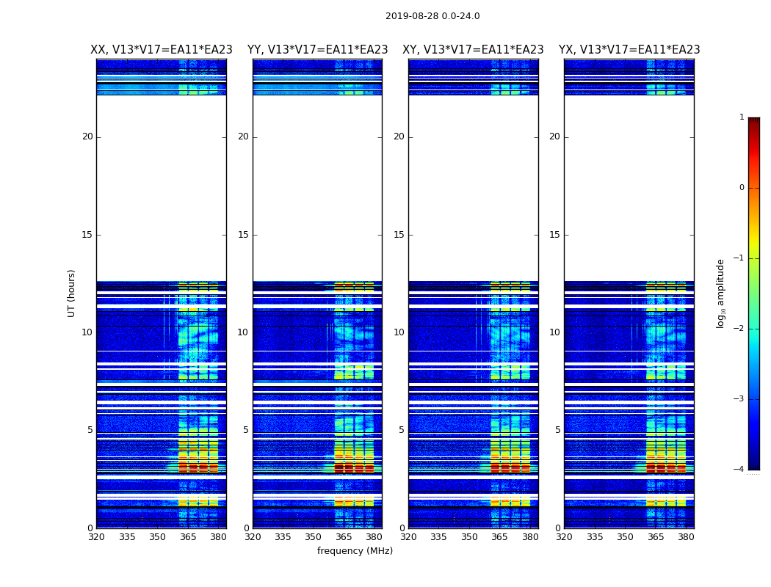The image size is (771, 587).
Task: Click the blank white gap in YX spectrogram
Action: 629,188
